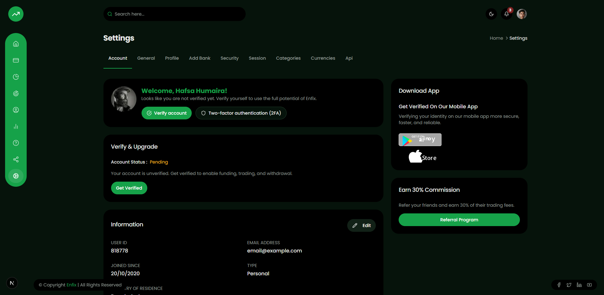Screen dimensions: 604x295
Task: Open the user profile icon in sidebar
Action: [16, 110]
